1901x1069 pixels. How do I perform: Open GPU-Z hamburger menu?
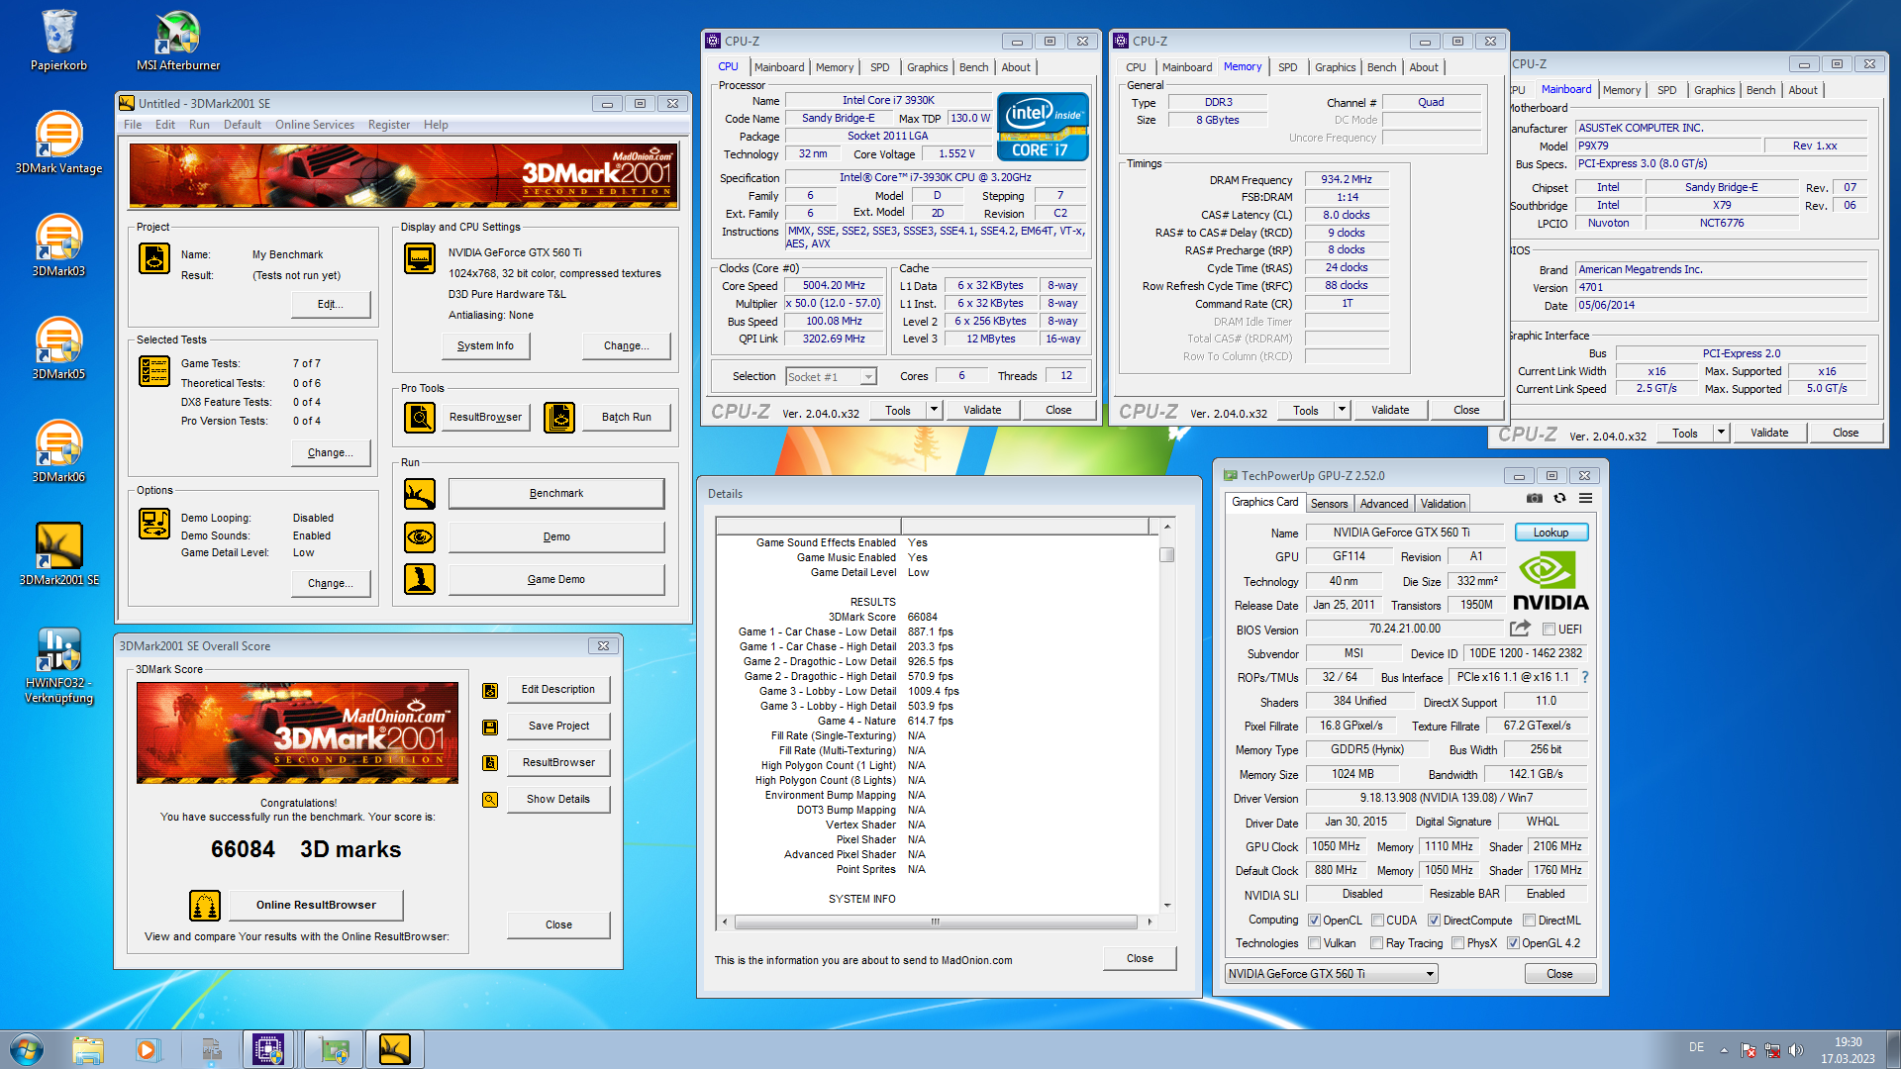(1586, 499)
